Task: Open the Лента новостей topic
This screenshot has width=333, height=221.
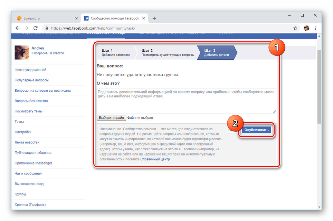Action: (27, 142)
